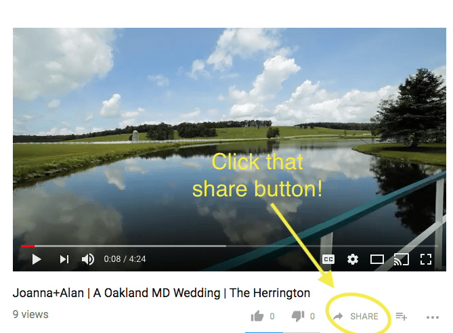Click the like count number
The width and height of the screenshot is (453, 333).
click(272, 317)
